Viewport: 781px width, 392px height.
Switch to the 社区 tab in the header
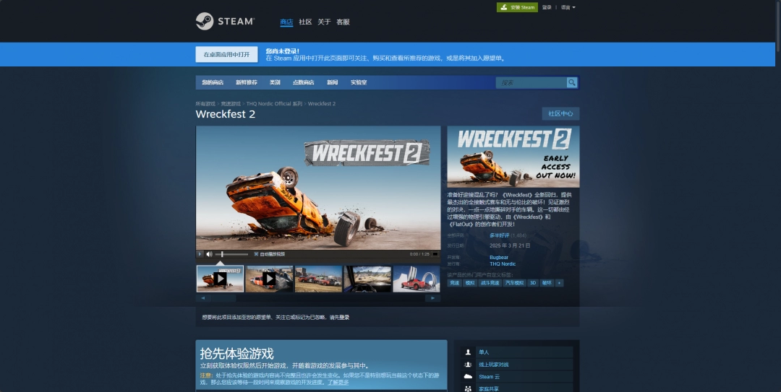coord(305,22)
